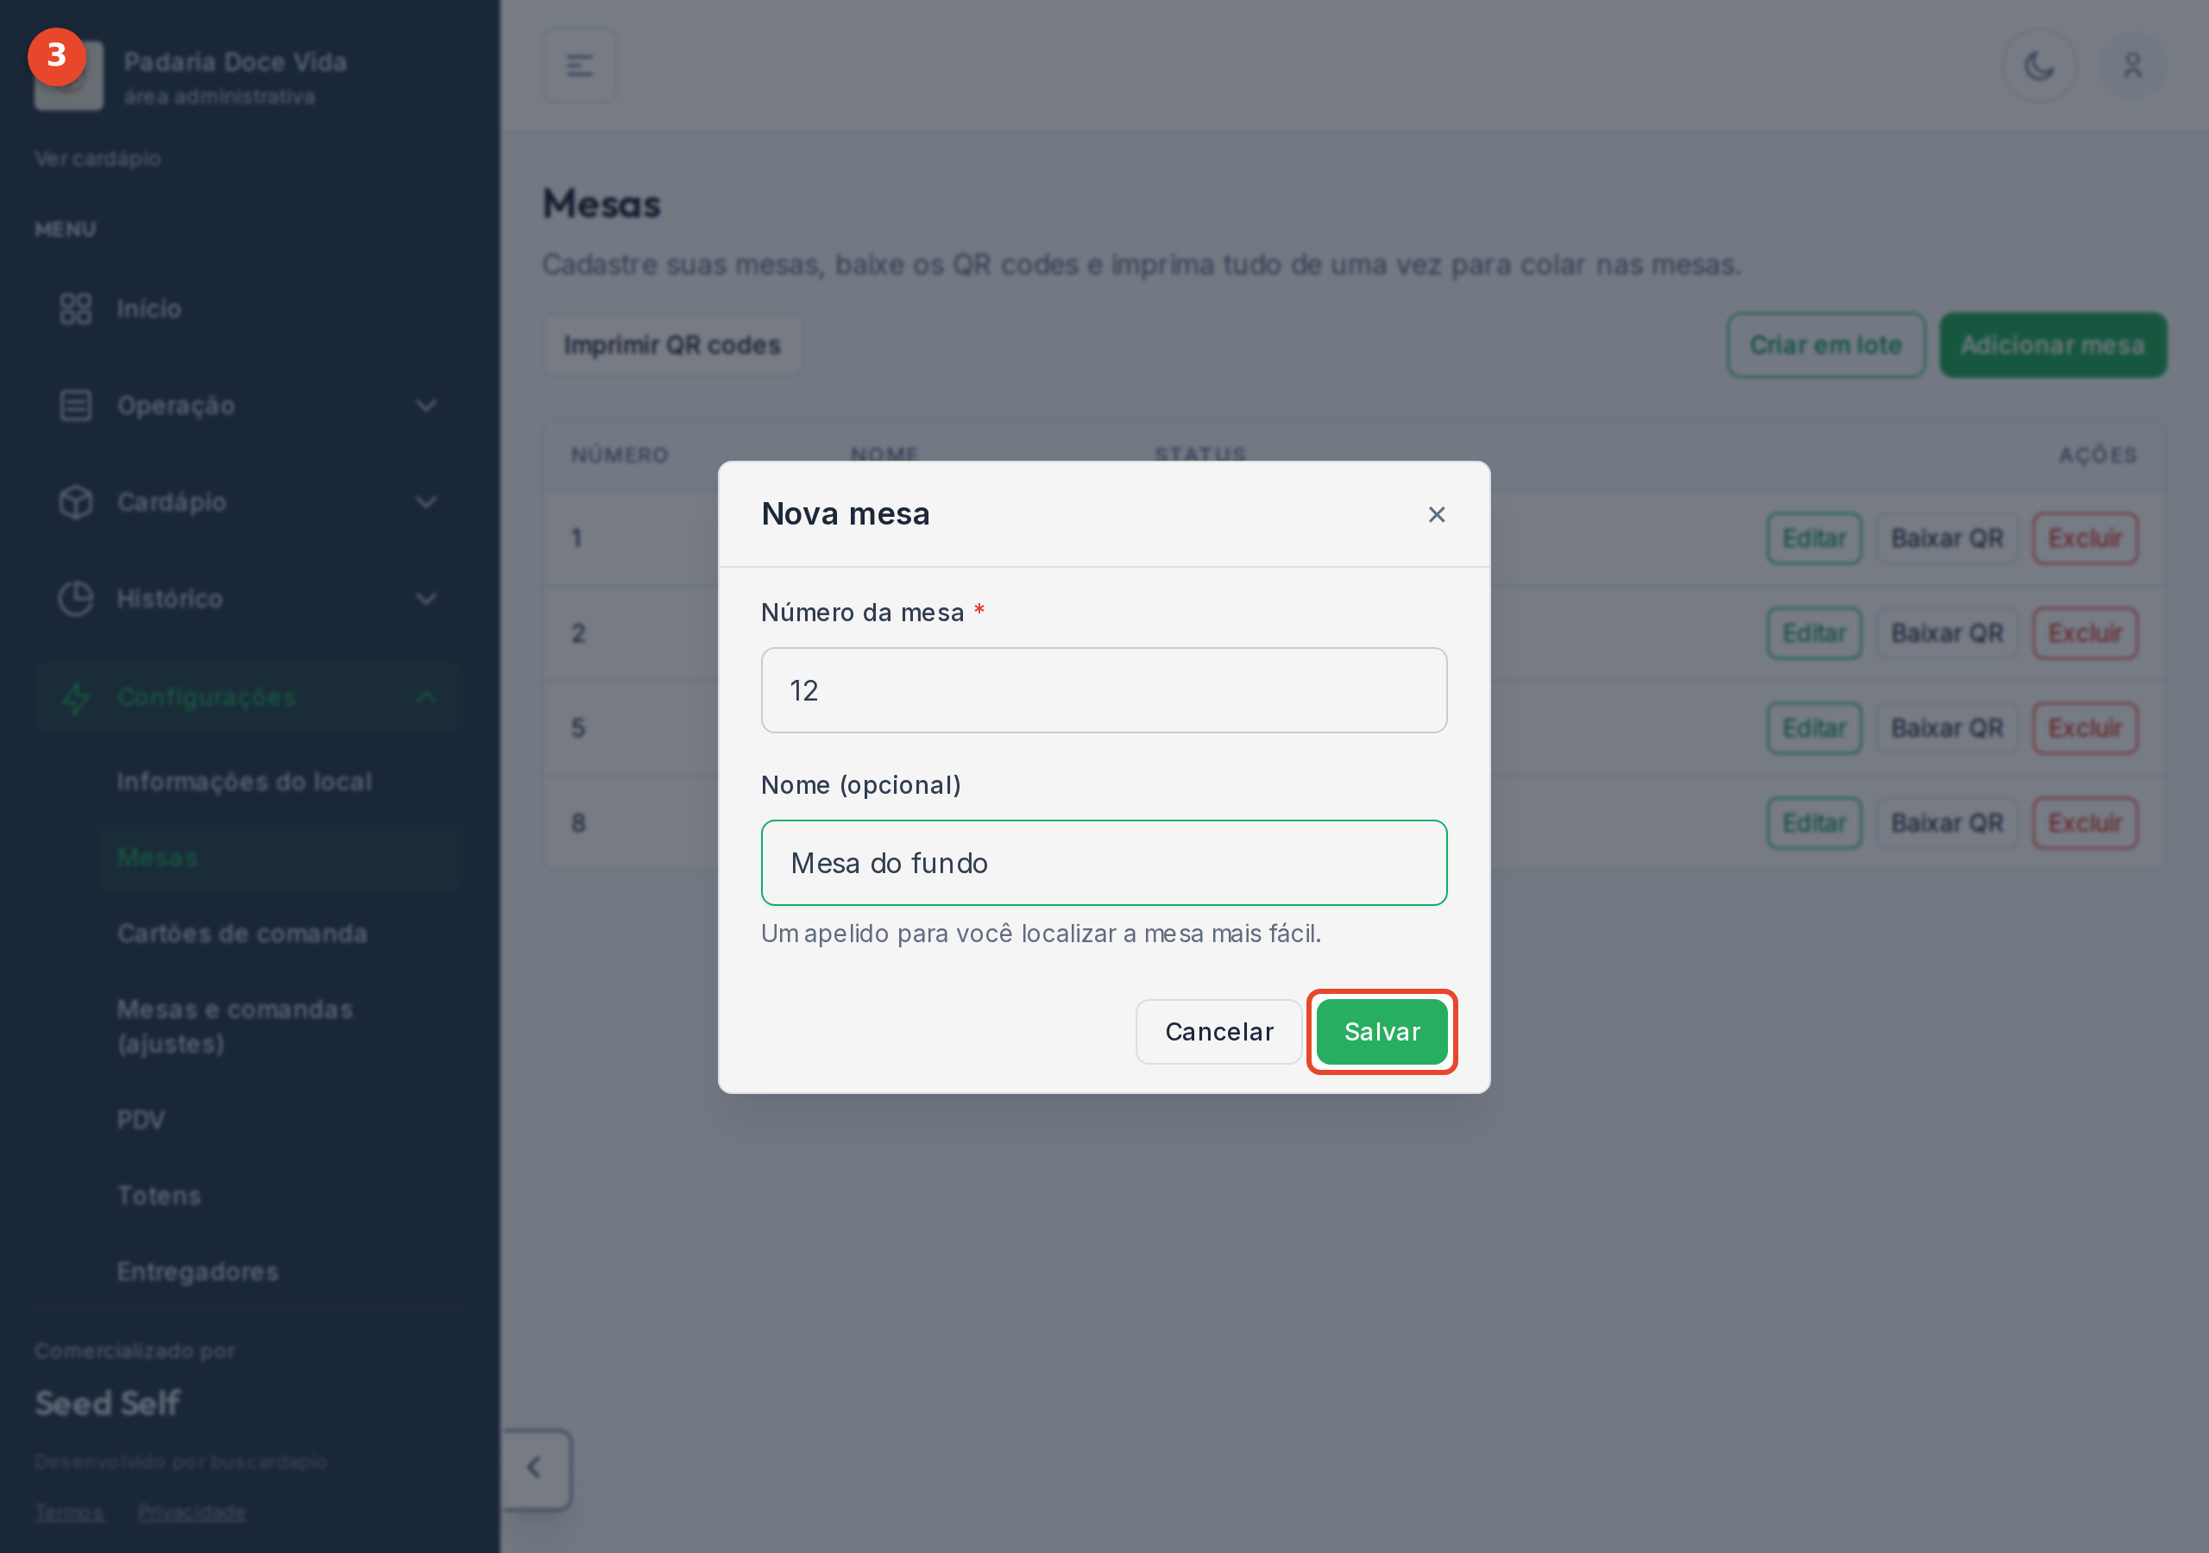2209x1553 pixels.
Task: Click the hamburger menu icon
Action: tap(579, 66)
